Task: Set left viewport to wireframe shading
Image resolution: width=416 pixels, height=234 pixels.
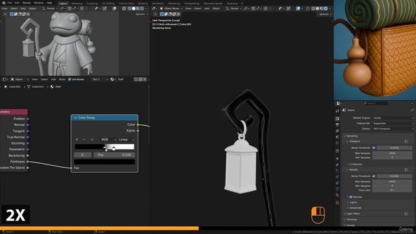Action: coord(129,8)
